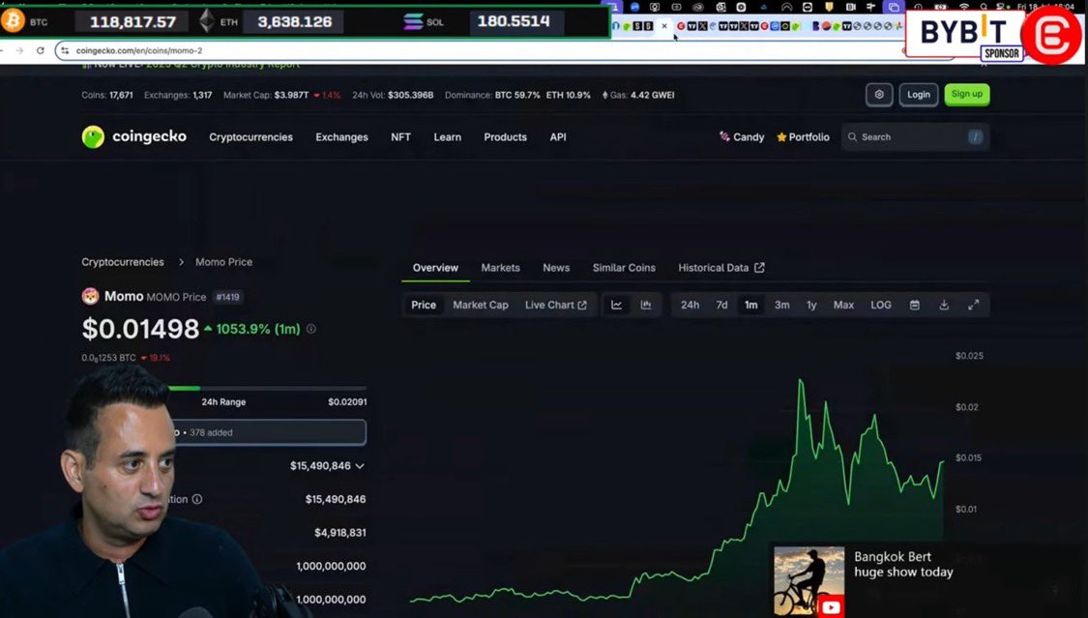Viewport: 1088px width, 618px height.
Task: Open the calendar date range picker
Action: click(915, 305)
